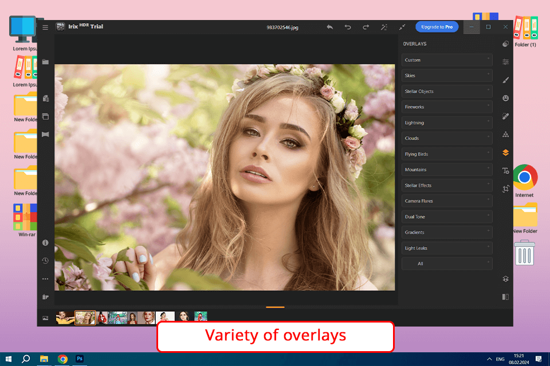Select the Recycle Bin desktop icon
550x366 pixels.
tap(524, 252)
